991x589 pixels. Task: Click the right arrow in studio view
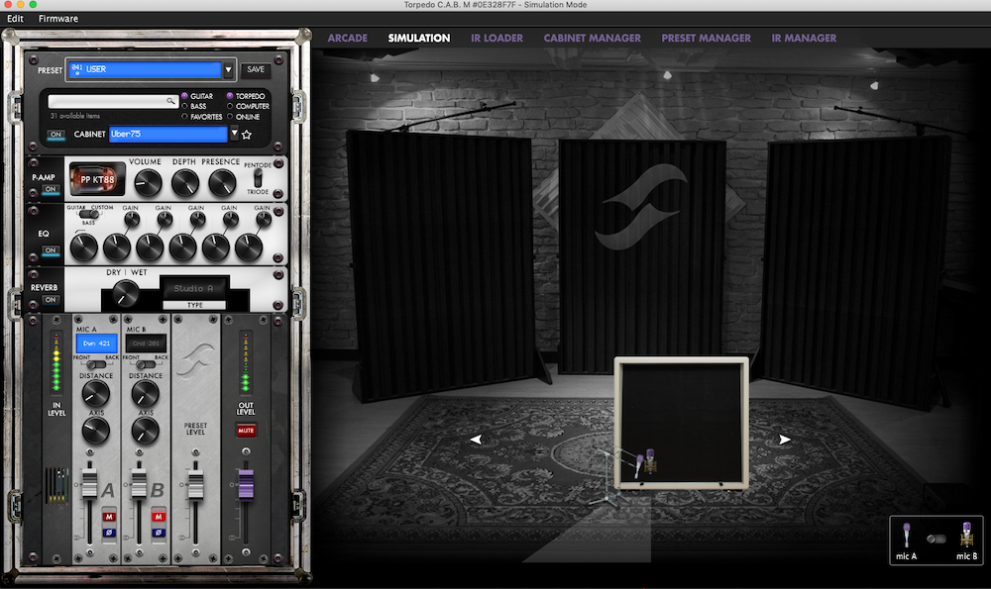(x=784, y=440)
